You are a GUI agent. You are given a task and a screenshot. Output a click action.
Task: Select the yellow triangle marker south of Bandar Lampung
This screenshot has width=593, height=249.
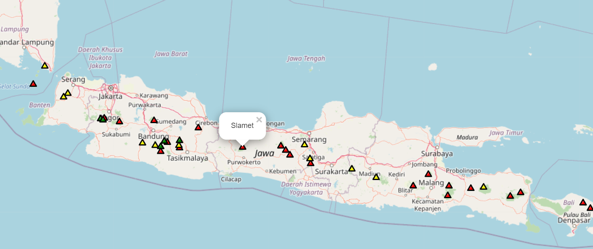(x=45, y=65)
